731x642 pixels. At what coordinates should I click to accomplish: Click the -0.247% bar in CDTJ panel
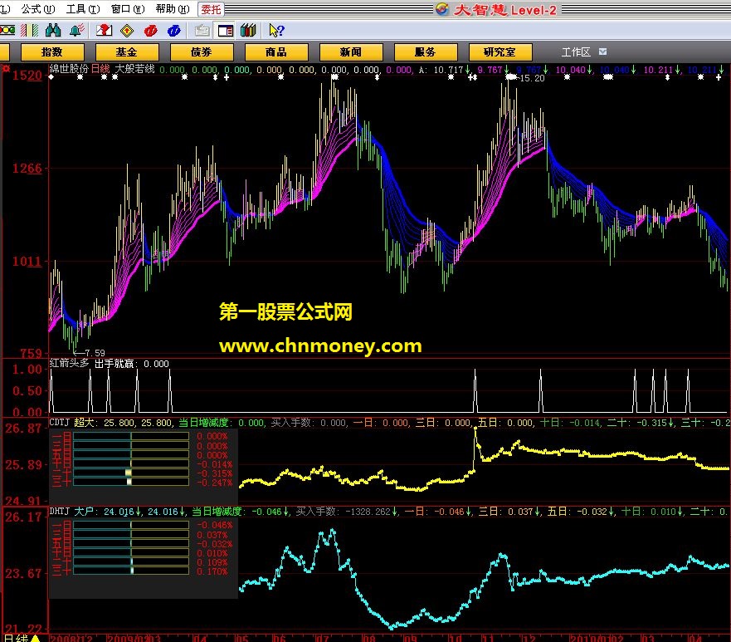tap(131, 482)
